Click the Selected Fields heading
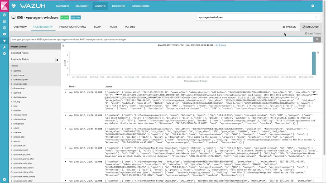This screenshot has height=183, width=326. pos(20,53)
